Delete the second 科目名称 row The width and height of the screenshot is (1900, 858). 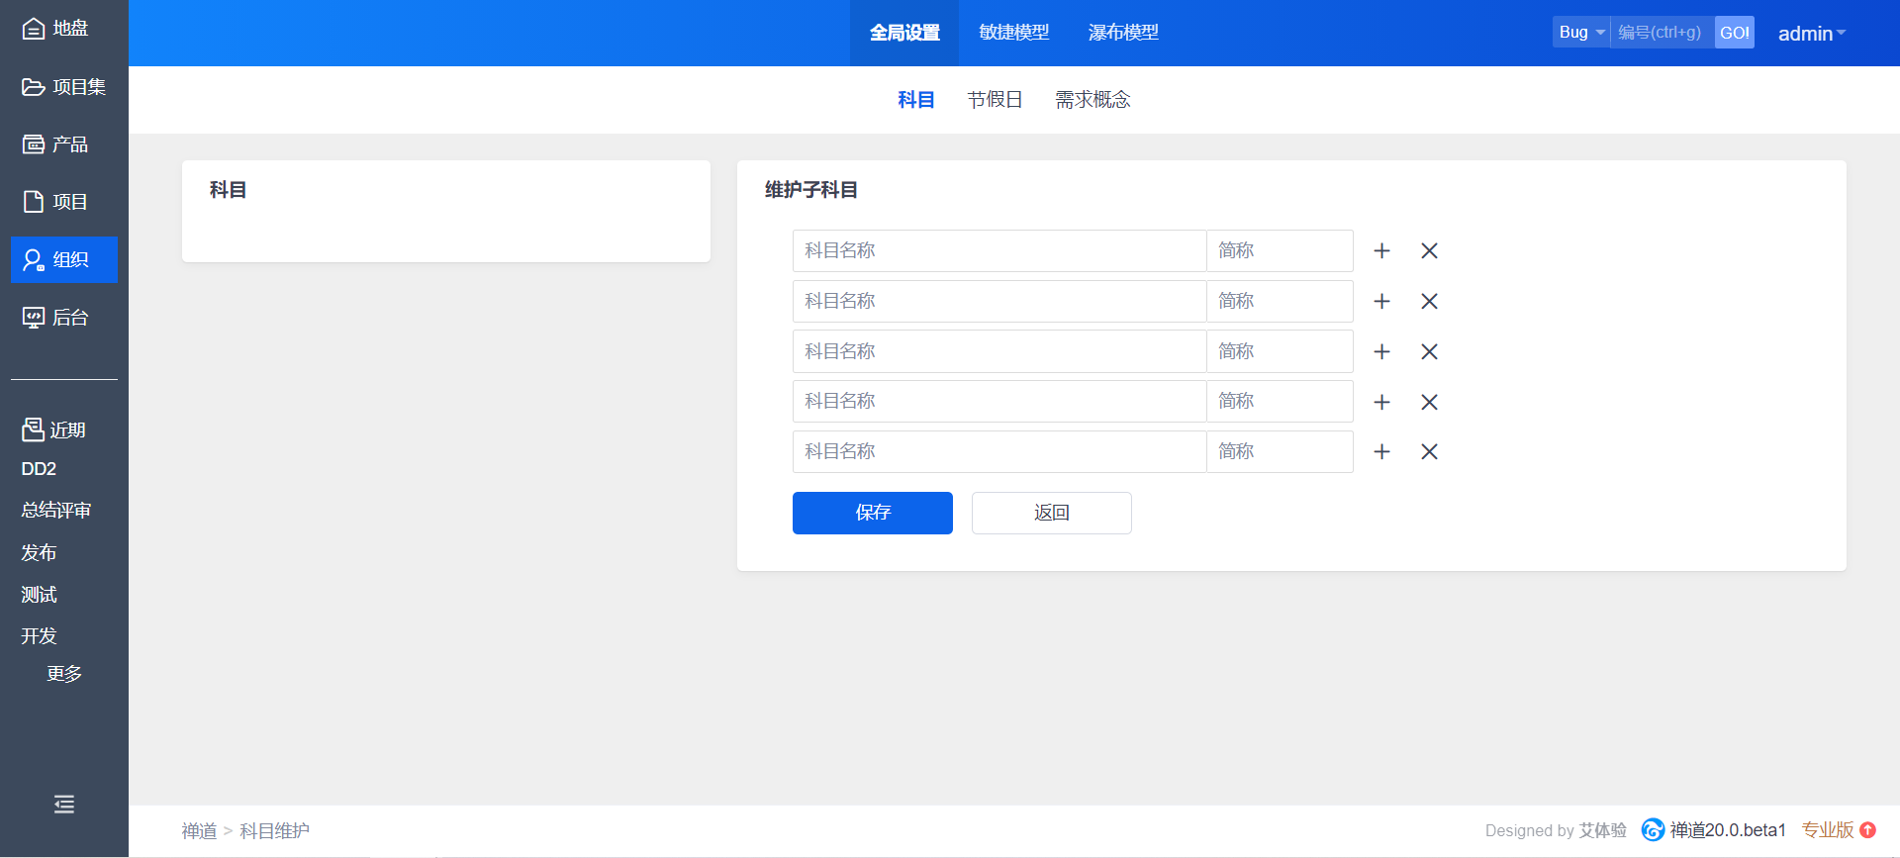click(1429, 301)
